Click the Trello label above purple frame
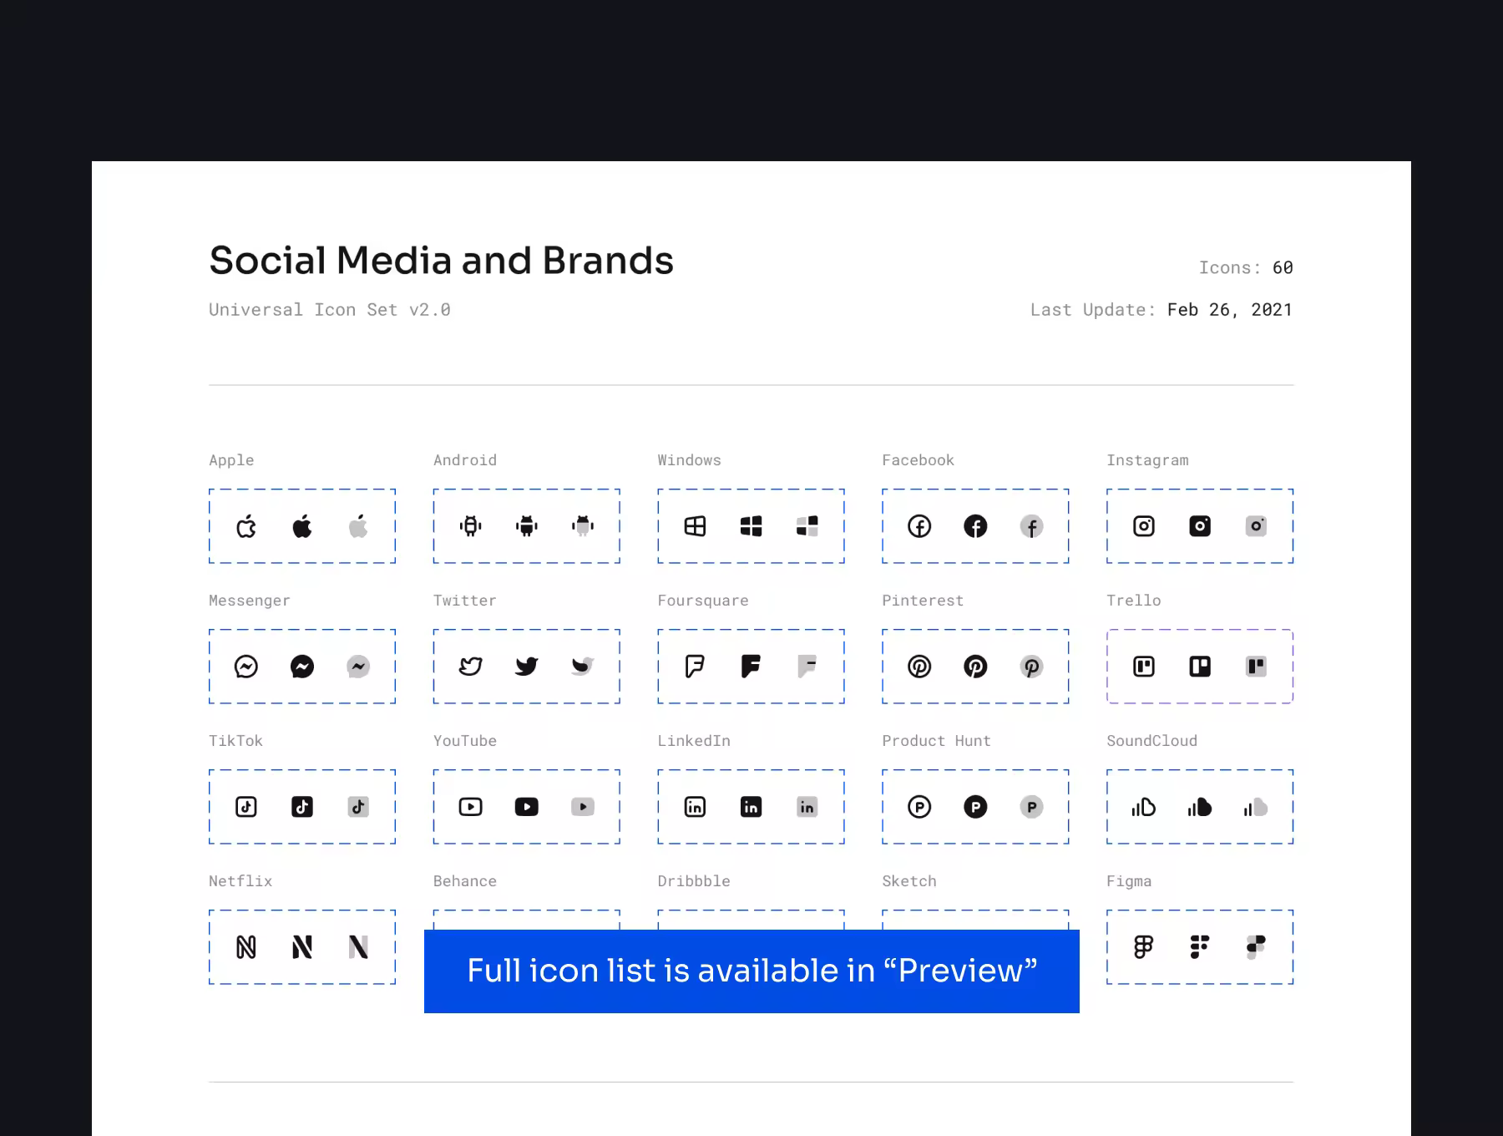This screenshot has width=1503, height=1136. pos(1134,601)
